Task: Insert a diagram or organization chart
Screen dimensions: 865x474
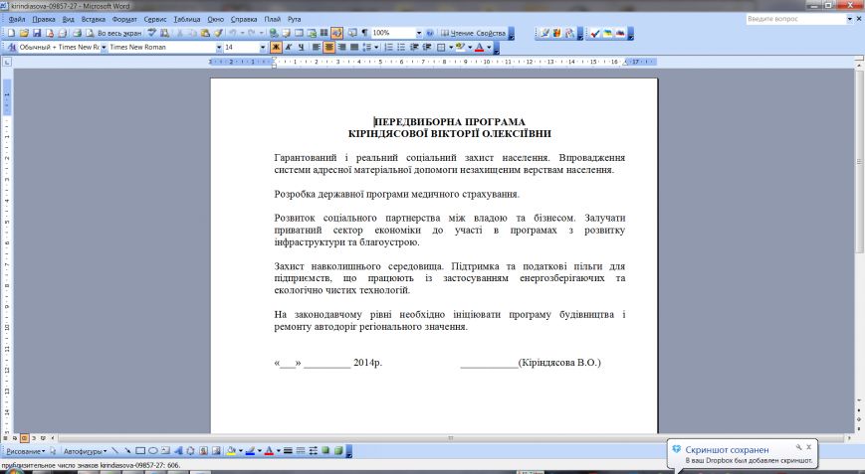Action: [x=190, y=450]
